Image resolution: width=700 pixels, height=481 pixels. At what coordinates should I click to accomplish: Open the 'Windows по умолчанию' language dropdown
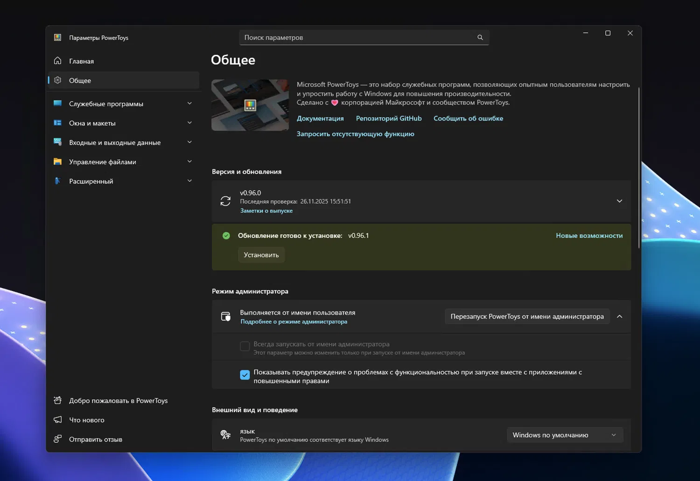tap(565, 435)
